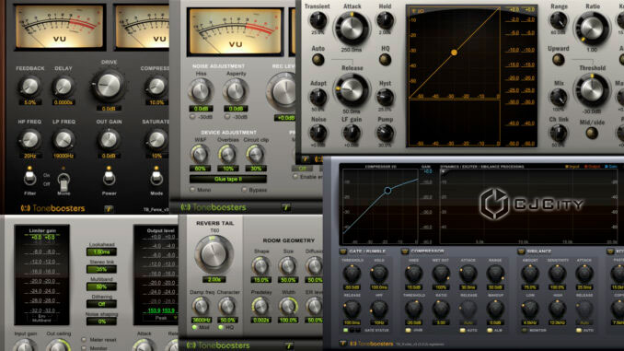Open the Glue tape II preset selector
This screenshot has height=351, width=624.
click(x=228, y=180)
